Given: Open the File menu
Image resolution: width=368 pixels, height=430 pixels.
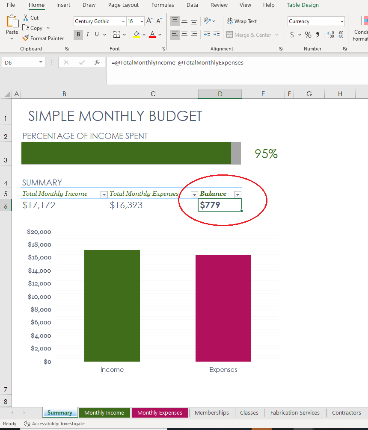Looking at the screenshot, I should pos(11,5).
